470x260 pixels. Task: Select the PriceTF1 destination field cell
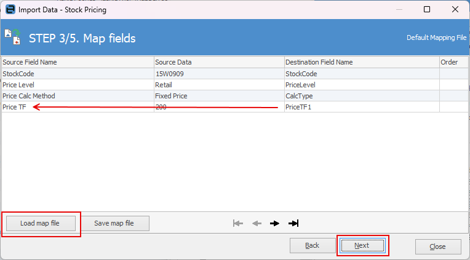pyautogui.click(x=361, y=107)
